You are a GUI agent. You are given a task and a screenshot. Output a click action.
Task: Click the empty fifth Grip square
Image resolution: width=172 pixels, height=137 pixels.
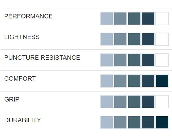pos(162,102)
